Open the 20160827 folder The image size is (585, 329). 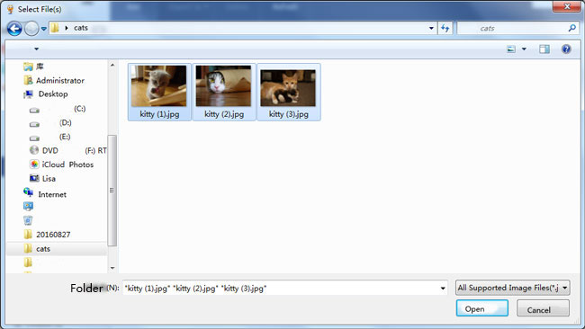click(x=47, y=235)
